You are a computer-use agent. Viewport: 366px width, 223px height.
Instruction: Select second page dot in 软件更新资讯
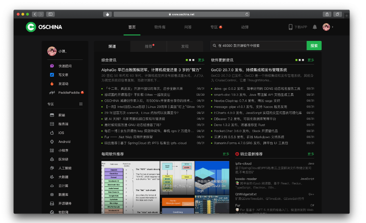(x=300, y=60)
